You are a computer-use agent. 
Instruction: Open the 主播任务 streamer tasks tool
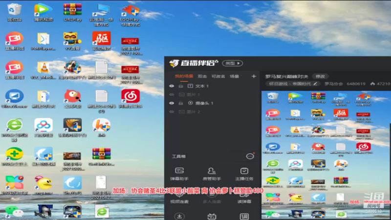pyautogui.click(x=244, y=174)
